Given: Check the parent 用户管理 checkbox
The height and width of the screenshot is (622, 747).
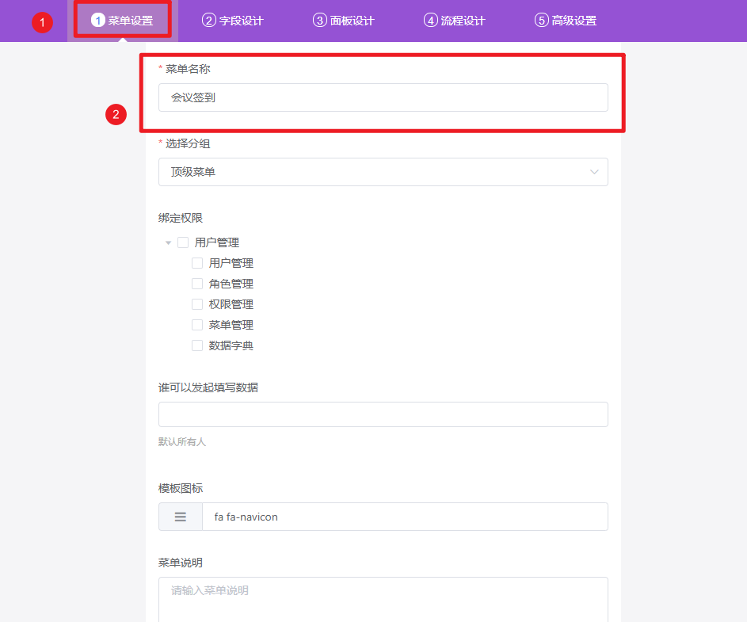Looking at the screenshot, I should [183, 242].
